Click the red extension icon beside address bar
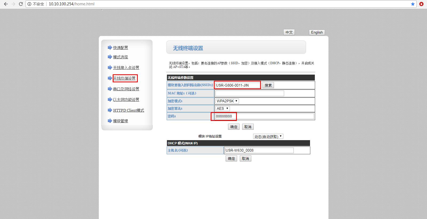The image size is (427, 219). 421,4
